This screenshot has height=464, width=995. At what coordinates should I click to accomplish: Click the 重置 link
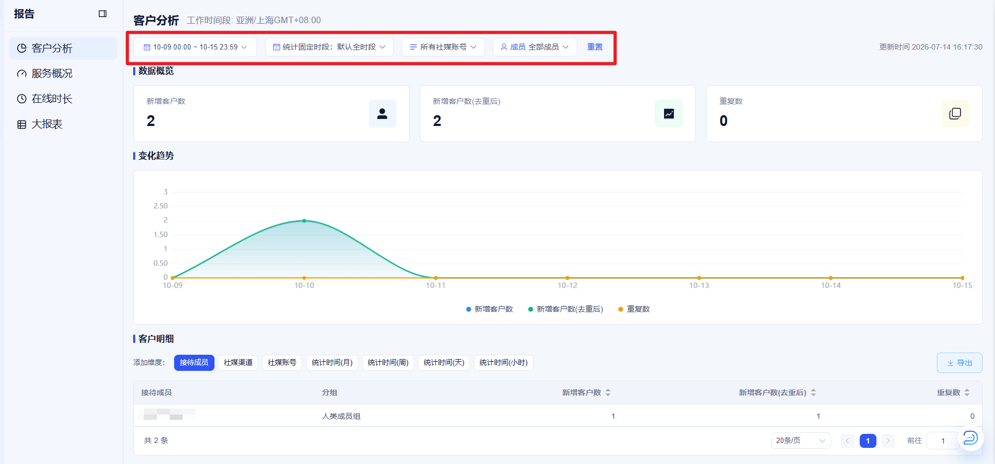[595, 47]
